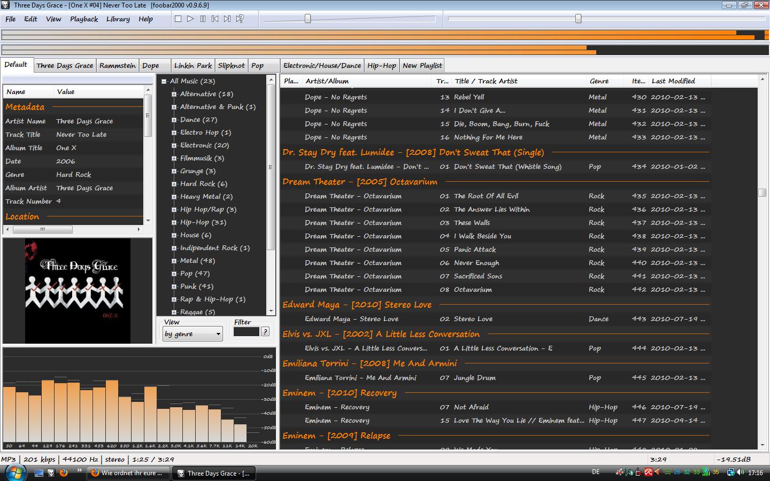
Task: Click the Name column header in properties
Action: [28, 92]
